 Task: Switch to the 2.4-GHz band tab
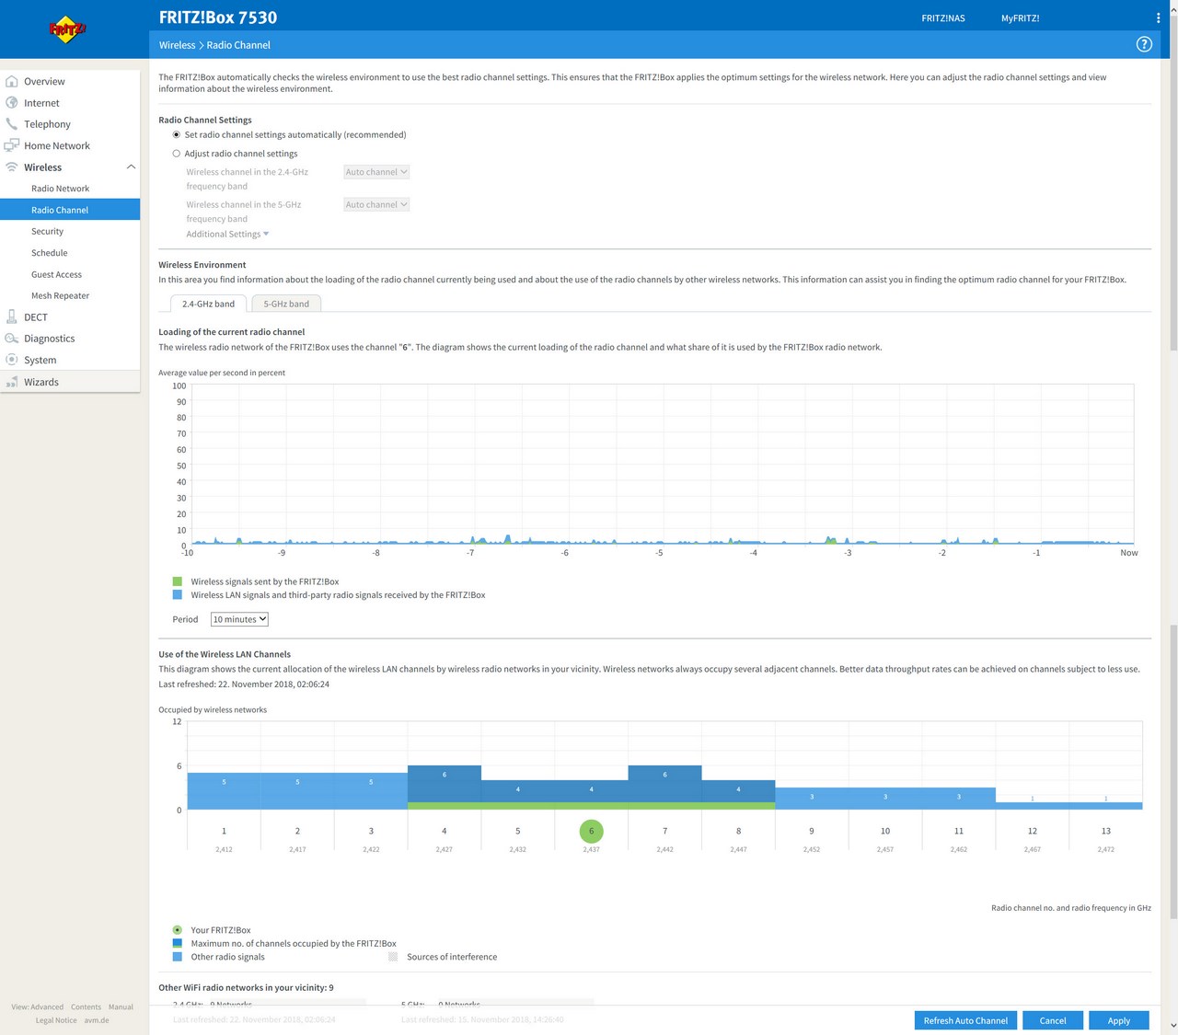pyautogui.click(x=208, y=304)
